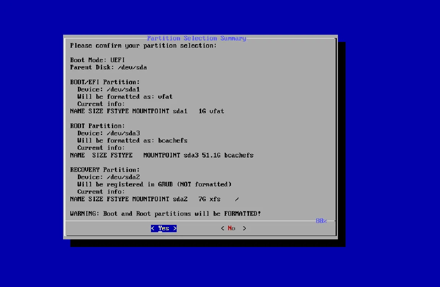Click 'Will be formatted as: vfat' line
This screenshot has width=440, height=287.
pyautogui.click(x=125, y=97)
